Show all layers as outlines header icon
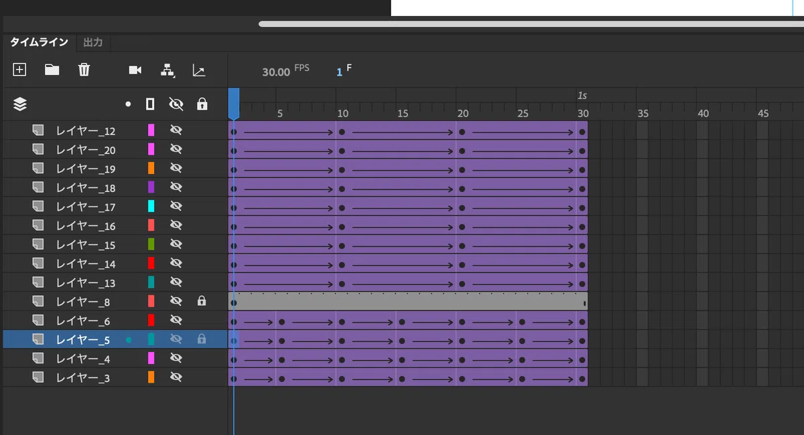 [150, 104]
